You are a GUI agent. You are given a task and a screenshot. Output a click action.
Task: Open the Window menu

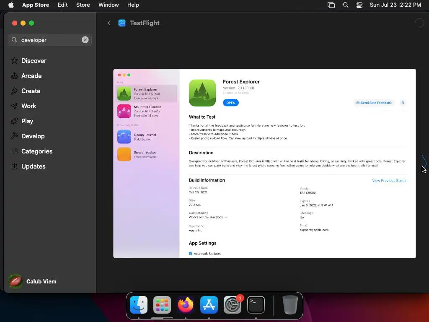109,5
